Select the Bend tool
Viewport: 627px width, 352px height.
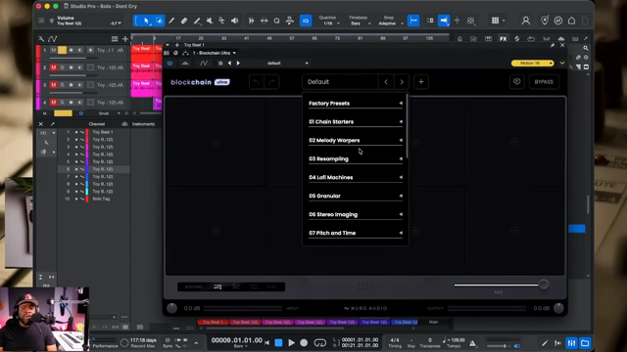(x=222, y=21)
